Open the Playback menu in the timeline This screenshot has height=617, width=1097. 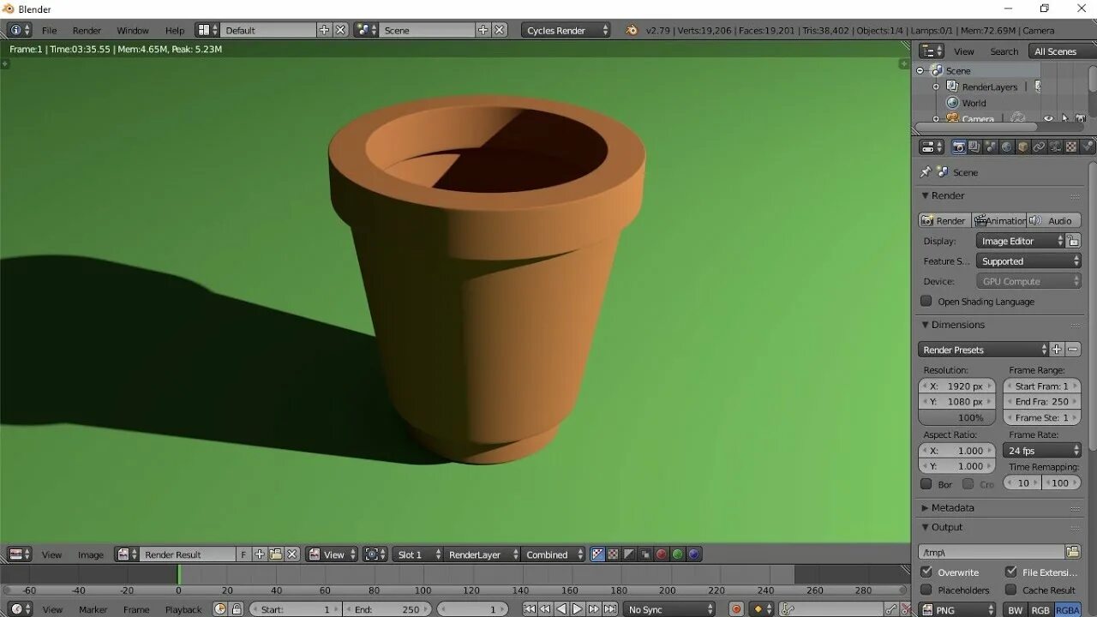click(x=183, y=609)
